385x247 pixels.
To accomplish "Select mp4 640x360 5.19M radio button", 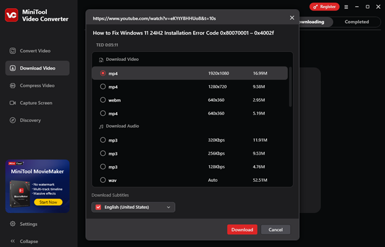I will 103,113.
